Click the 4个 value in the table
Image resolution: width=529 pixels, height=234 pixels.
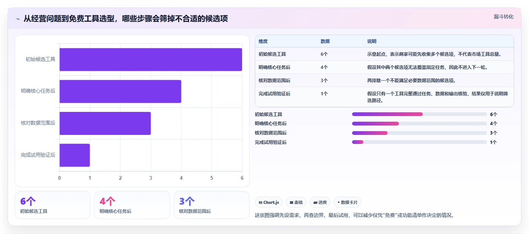[x=324, y=67]
